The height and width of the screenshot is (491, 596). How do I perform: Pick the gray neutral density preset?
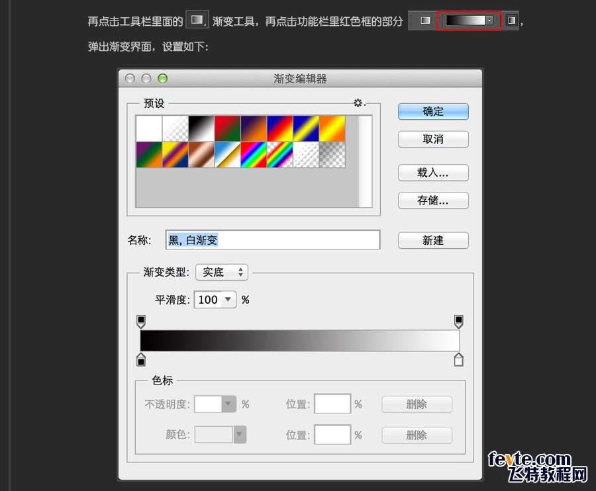pyautogui.click(x=332, y=155)
